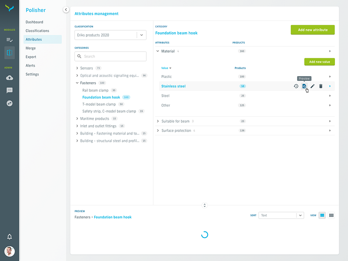Screen dimensions: 348x261
Task: Select Attributes in the menu
Action: pyautogui.click(x=42, y=39)
